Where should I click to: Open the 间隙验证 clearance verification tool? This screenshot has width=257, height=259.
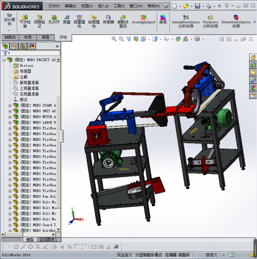[x=40, y=21]
